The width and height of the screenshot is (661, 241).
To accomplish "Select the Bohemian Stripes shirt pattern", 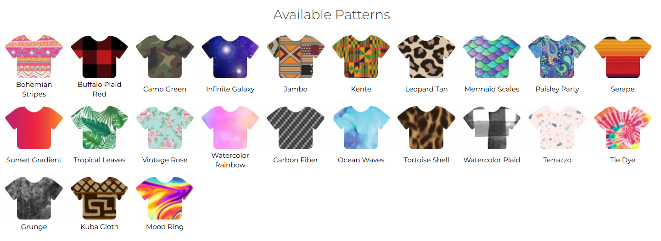I will pyautogui.click(x=34, y=57).
